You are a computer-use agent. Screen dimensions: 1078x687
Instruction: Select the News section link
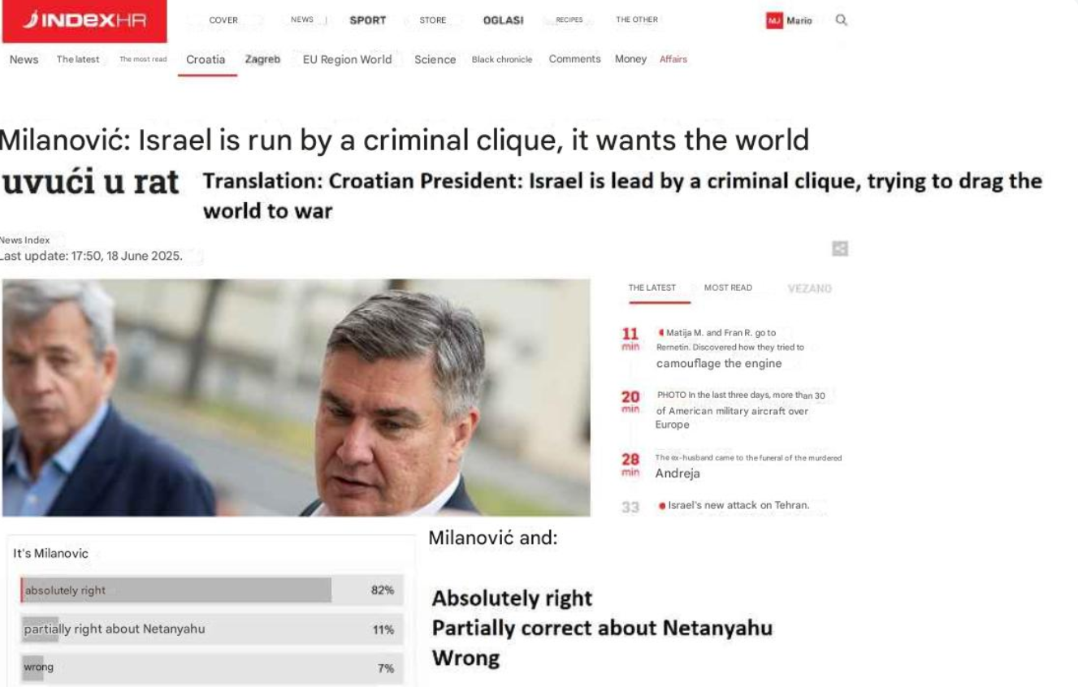point(24,59)
